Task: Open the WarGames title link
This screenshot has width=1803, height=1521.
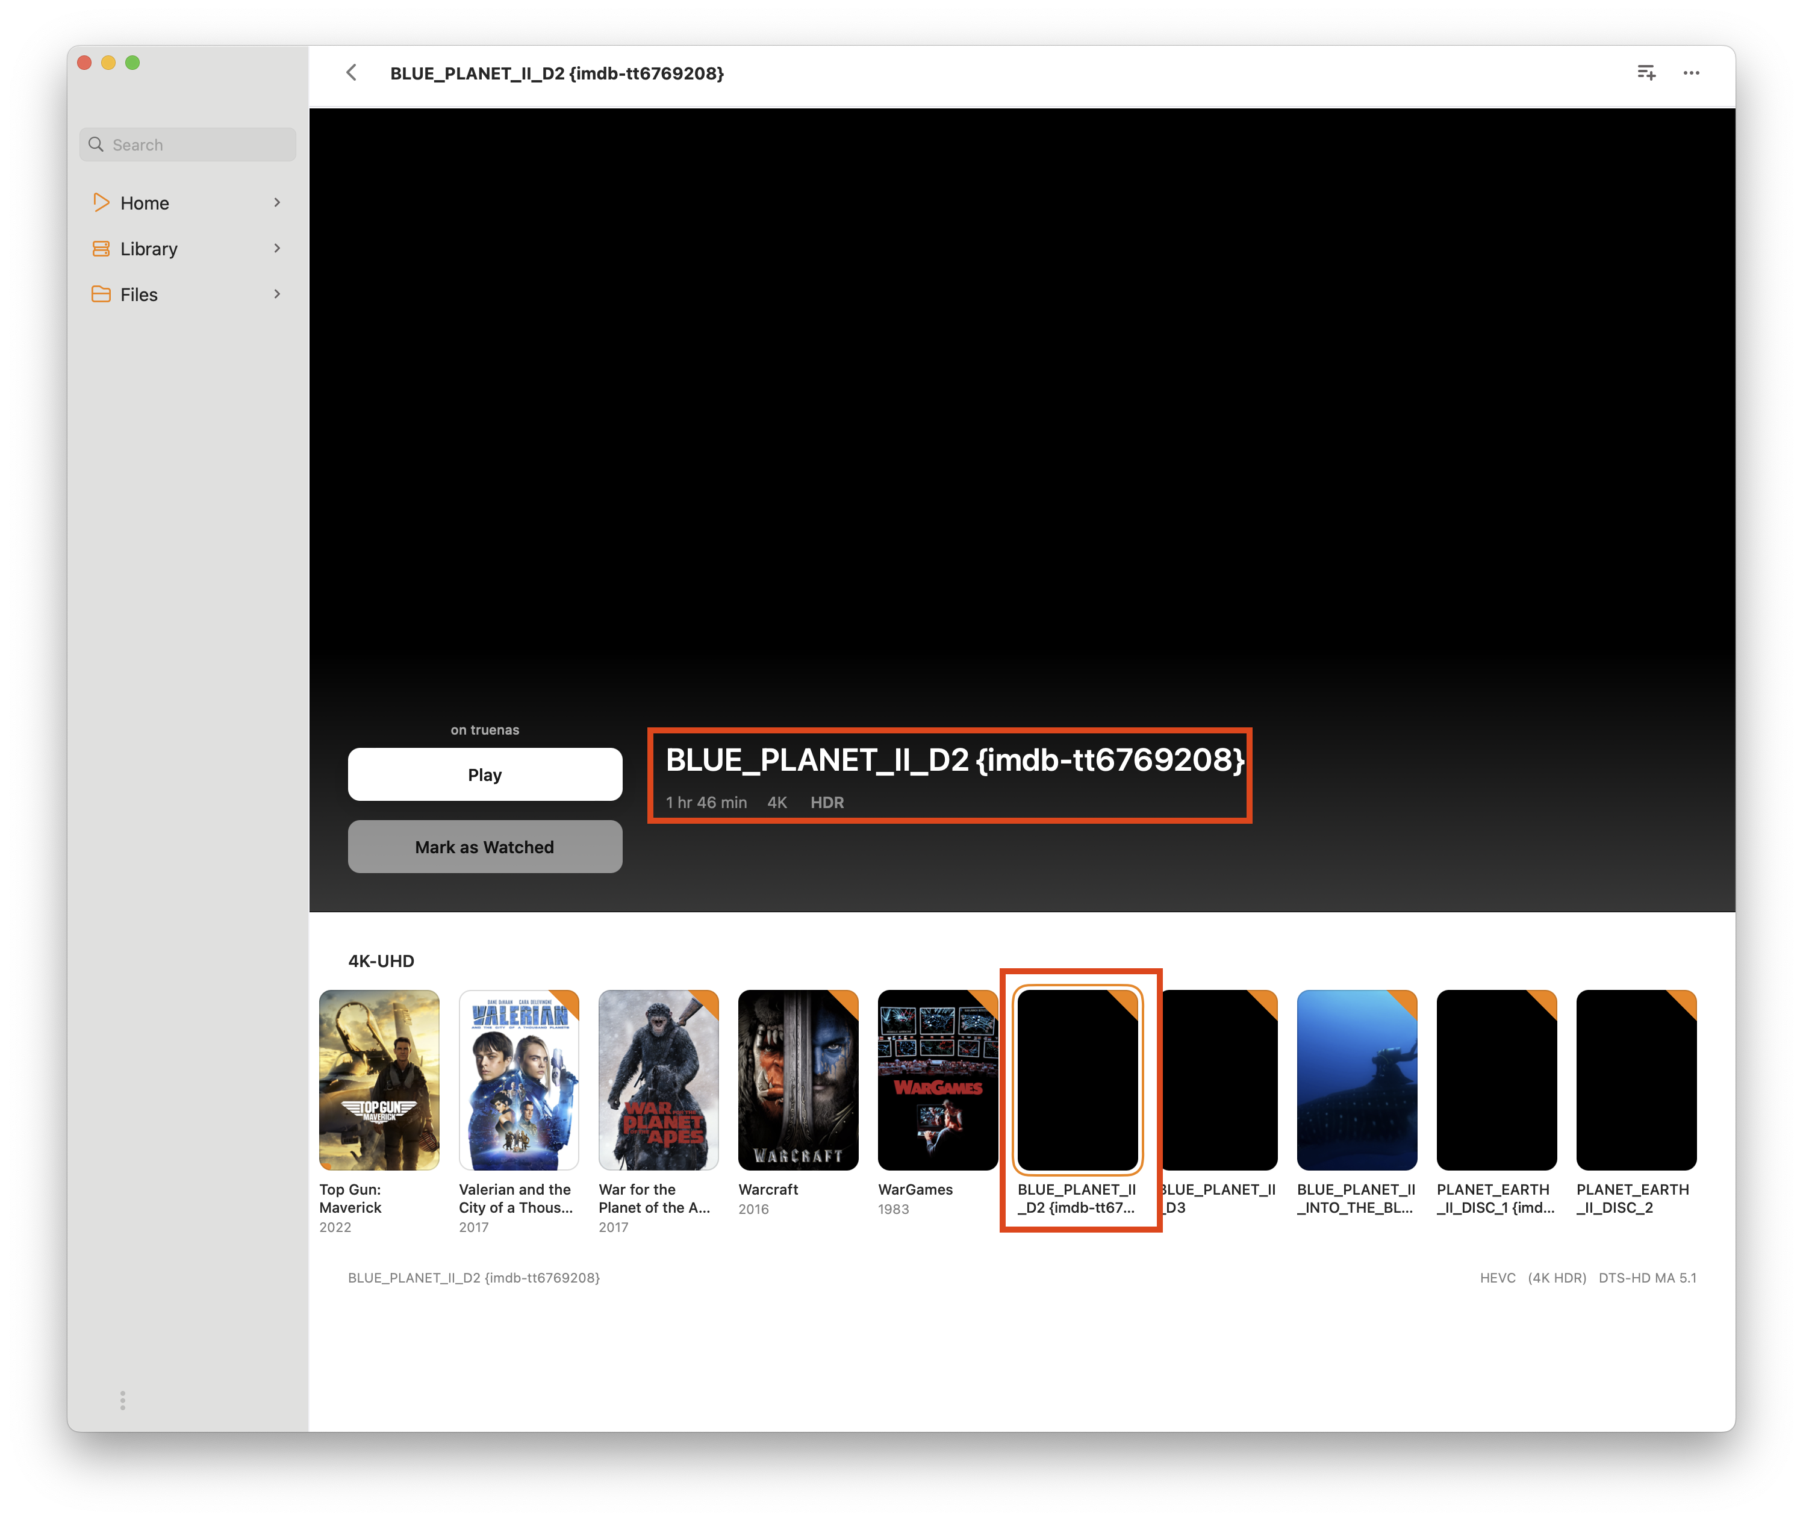Action: tap(915, 1190)
